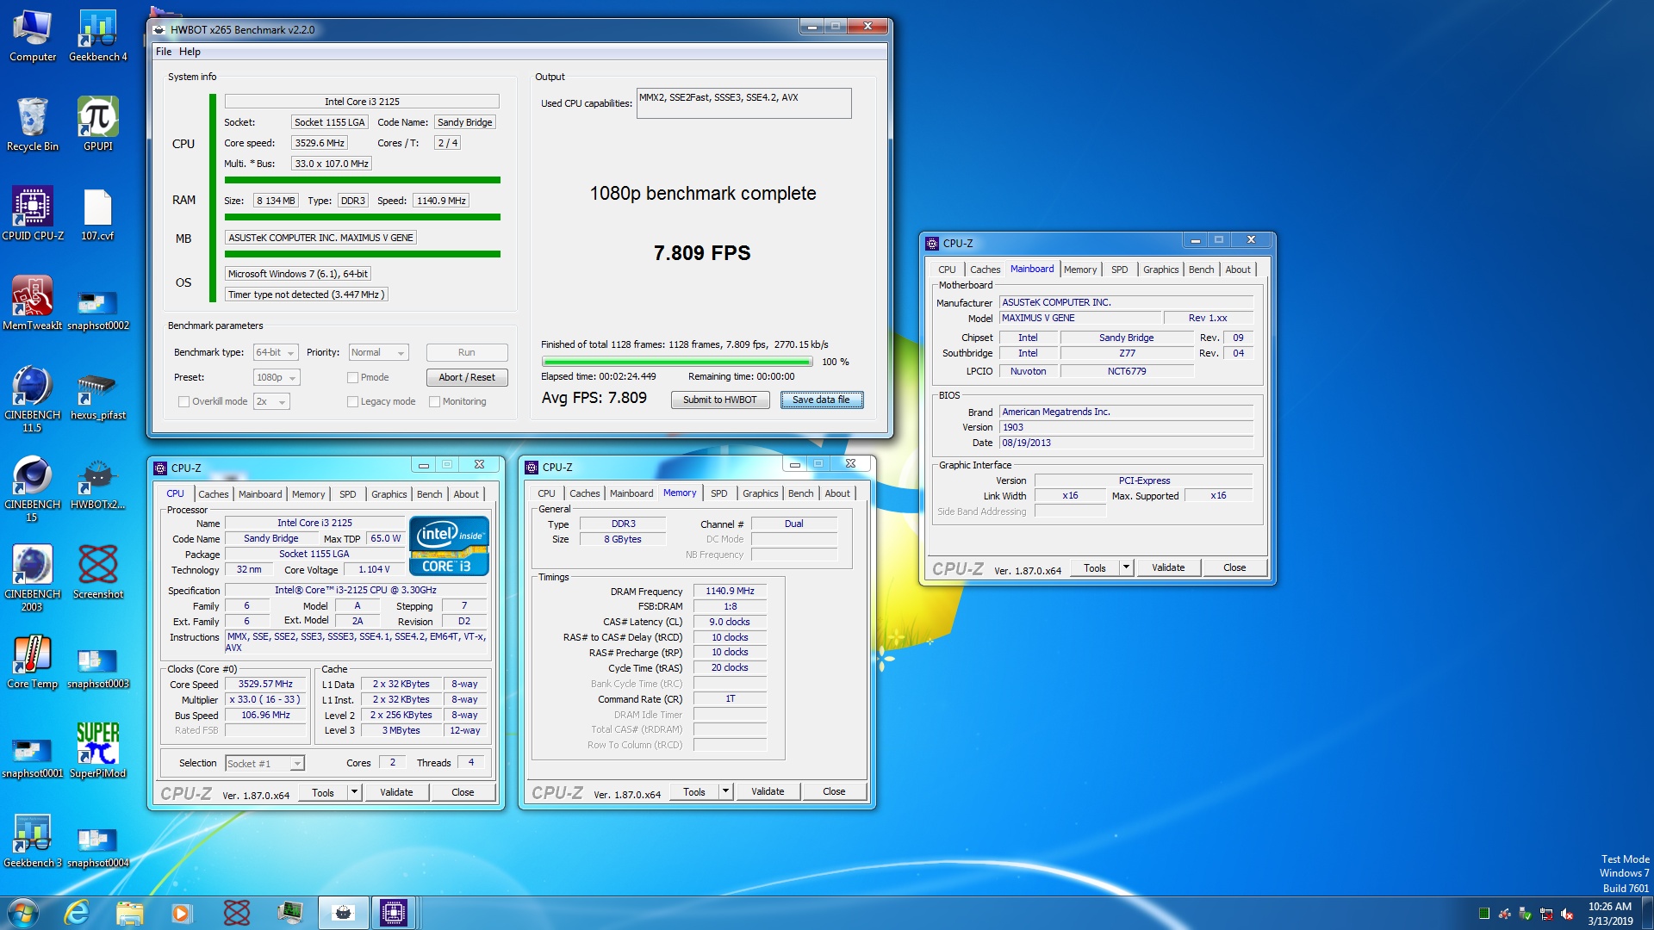Launch SuperPiMod desktop shortcut
This screenshot has height=930, width=1654.
[98, 752]
